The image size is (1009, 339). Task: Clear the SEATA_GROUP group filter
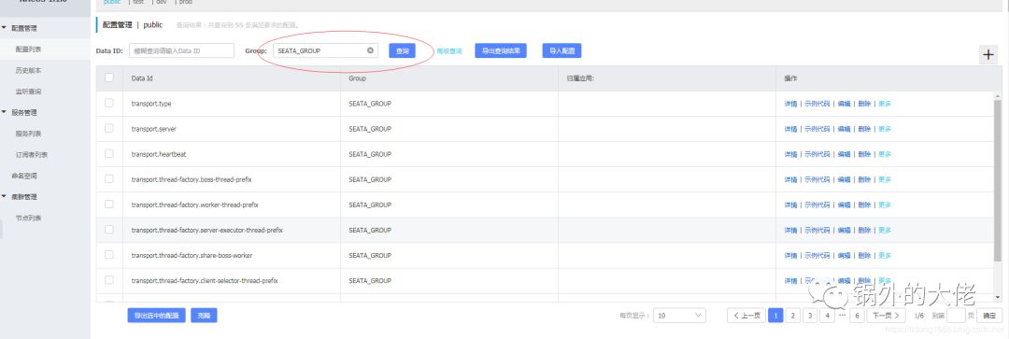tap(371, 50)
